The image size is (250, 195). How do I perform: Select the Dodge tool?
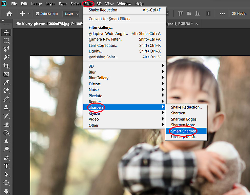tap(6, 149)
